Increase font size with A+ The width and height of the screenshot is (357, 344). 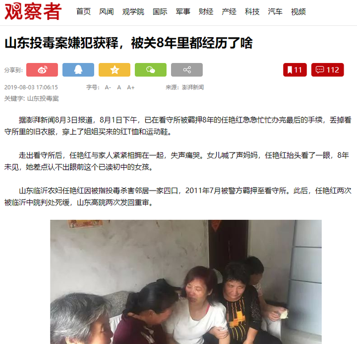[x=131, y=87]
